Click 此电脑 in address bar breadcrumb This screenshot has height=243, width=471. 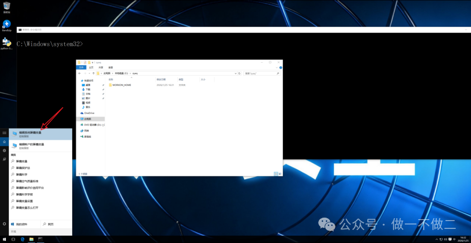click(106, 74)
